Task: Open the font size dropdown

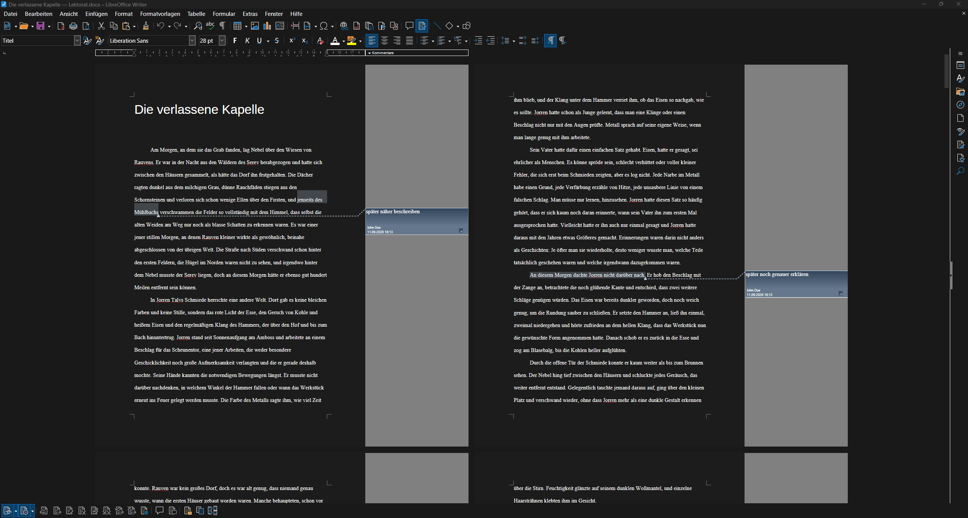Action: point(222,40)
